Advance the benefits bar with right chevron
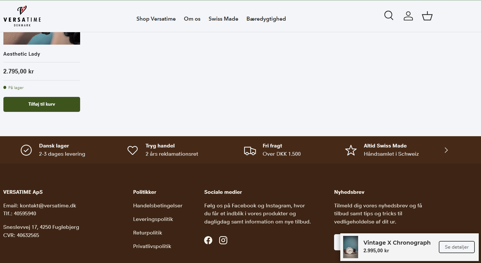This screenshot has width=481, height=263. pyautogui.click(x=446, y=150)
